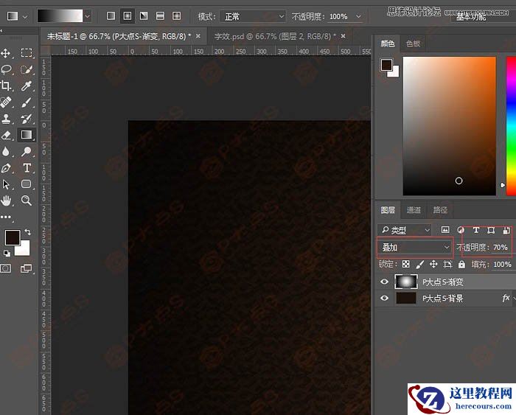The width and height of the screenshot is (516, 415).
Task: Hide the P大点S-渐变 layer
Action: point(384,282)
